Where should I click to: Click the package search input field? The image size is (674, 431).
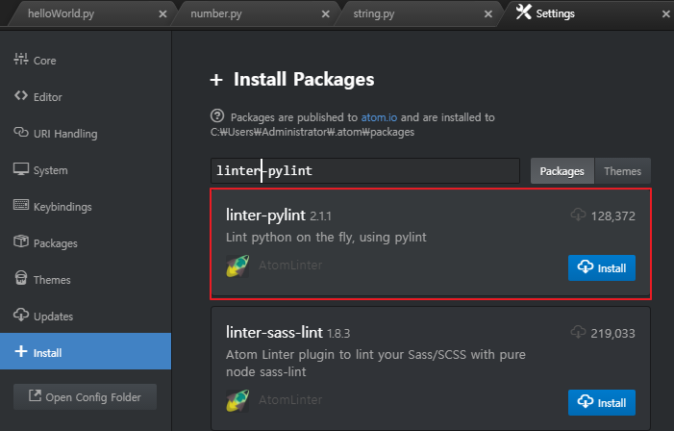365,171
